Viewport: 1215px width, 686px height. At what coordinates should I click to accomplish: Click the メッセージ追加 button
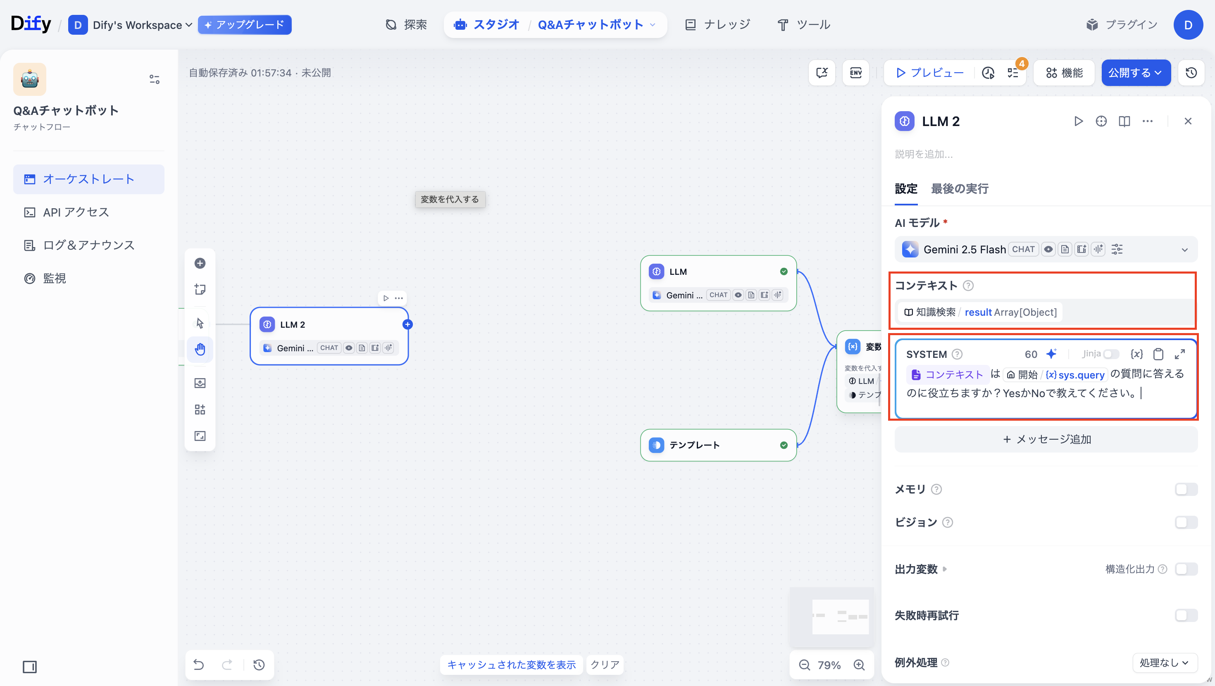tap(1046, 439)
